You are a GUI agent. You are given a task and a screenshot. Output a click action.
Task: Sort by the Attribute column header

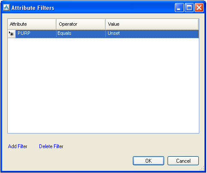click(x=32, y=24)
